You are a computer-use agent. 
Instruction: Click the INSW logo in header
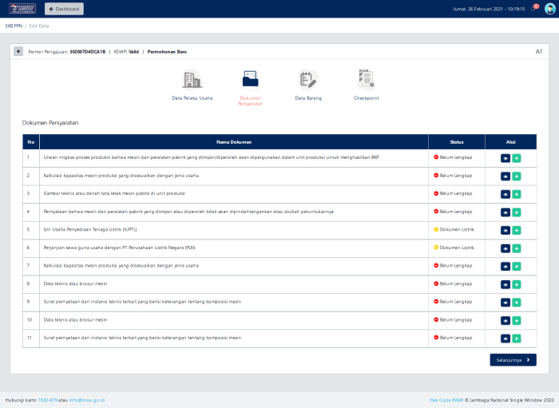pyautogui.click(x=20, y=9)
